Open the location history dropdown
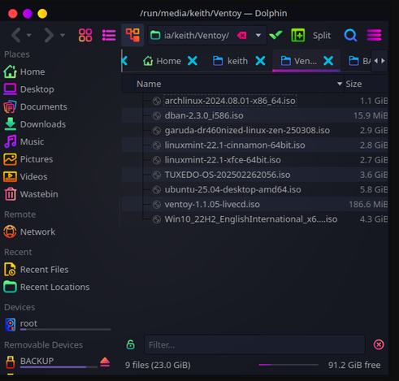The image size is (399, 381). 258,36
